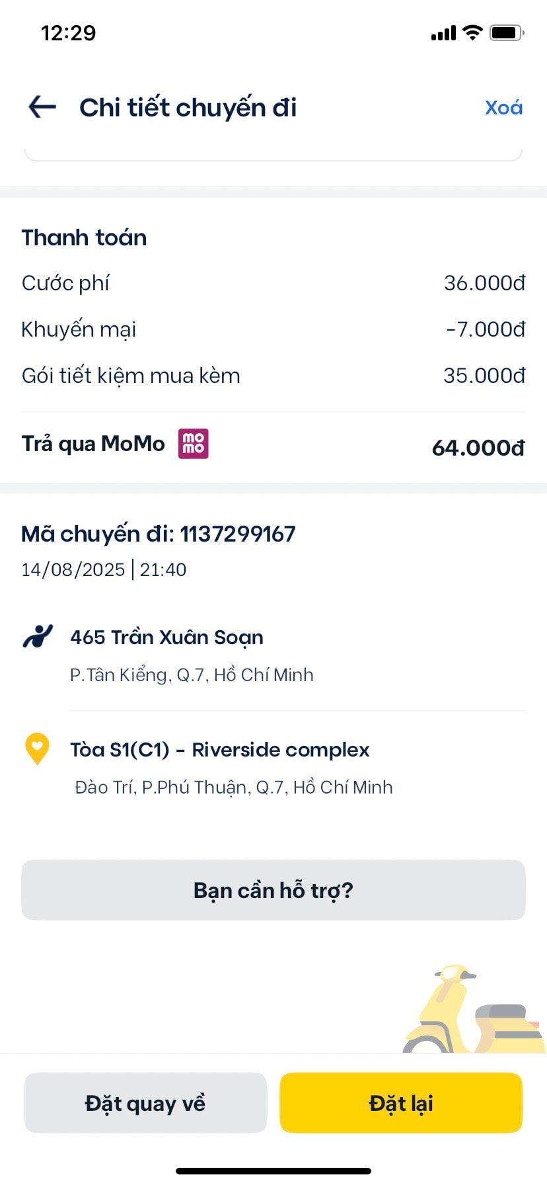Screen dimensions: 547x1185
Task: Tap the Khuyến mại discount row
Action: click(x=273, y=329)
